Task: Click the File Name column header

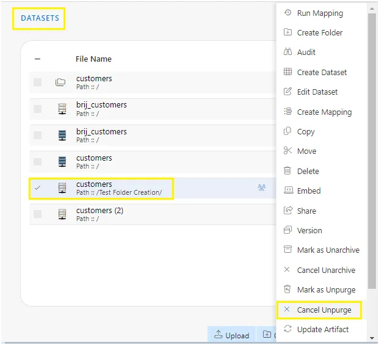Action: (93, 59)
